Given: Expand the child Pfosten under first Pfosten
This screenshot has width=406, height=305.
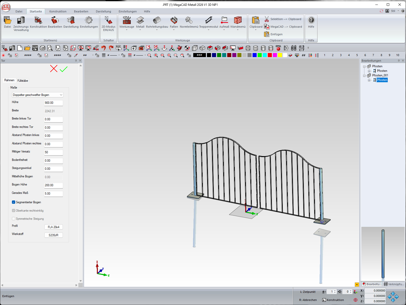Looking at the screenshot, I should pyautogui.click(x=369, y=71).
